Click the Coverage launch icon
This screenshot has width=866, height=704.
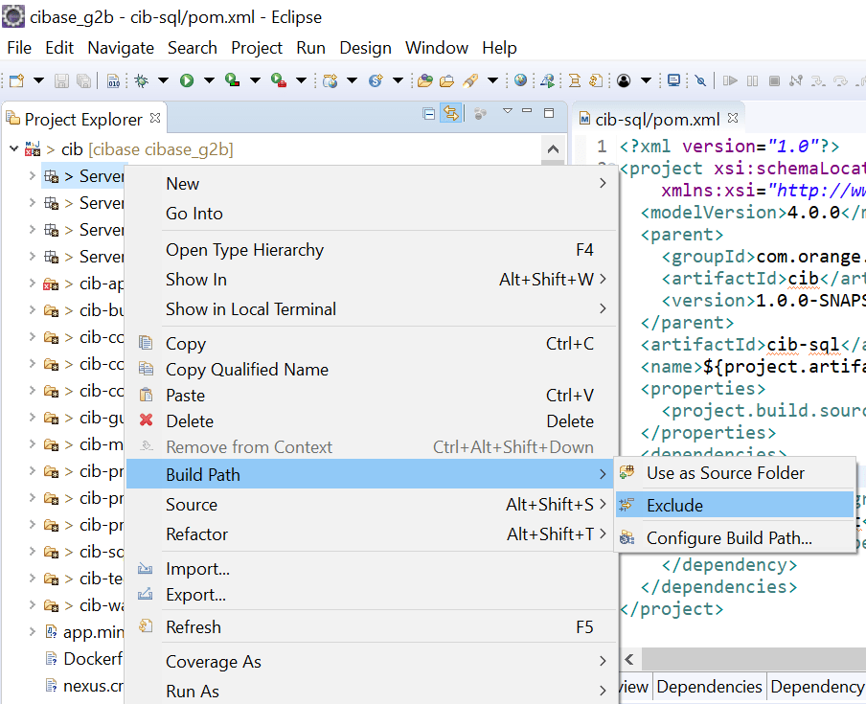pos(230,80)
